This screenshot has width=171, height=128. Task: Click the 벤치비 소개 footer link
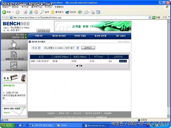tap(64, 113)
